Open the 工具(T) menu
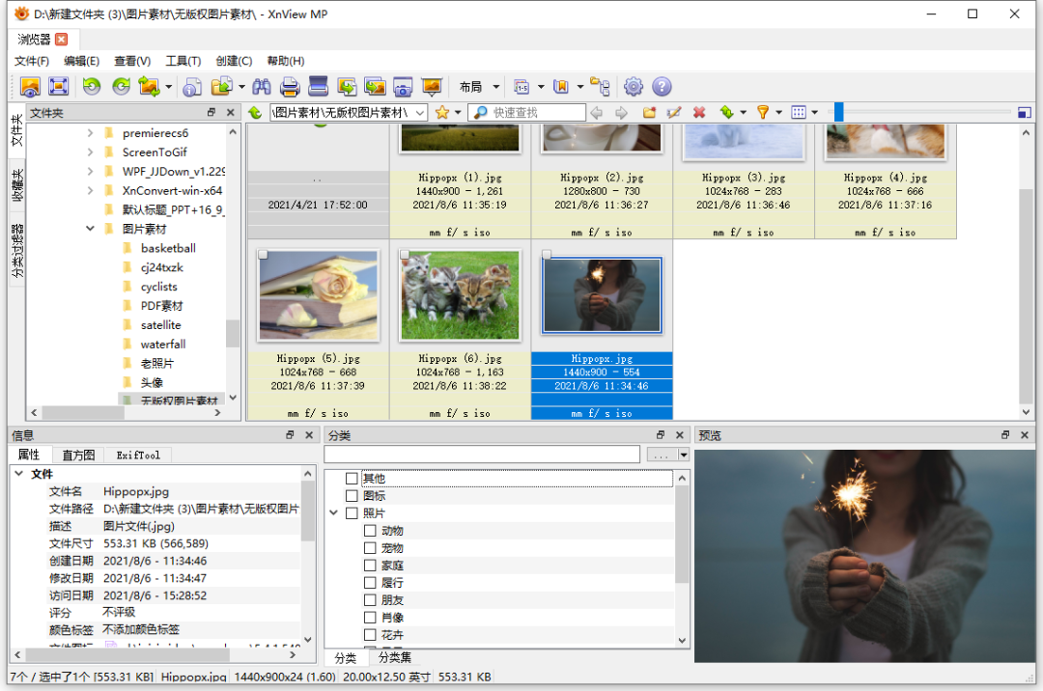The height and width of the screenshot is (691, 1043). point(183,61)
